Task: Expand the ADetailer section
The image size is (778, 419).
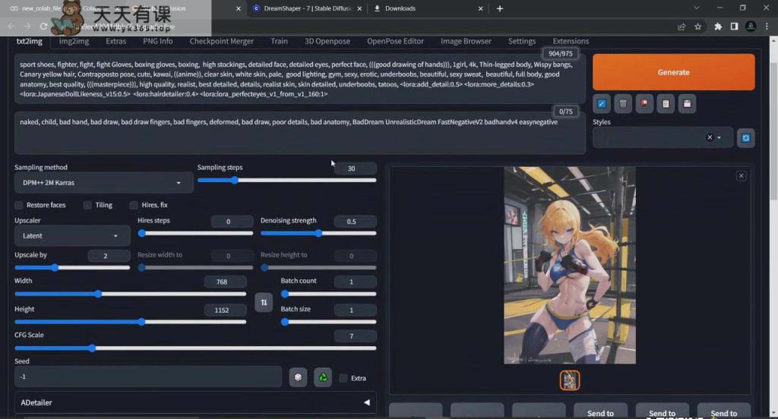Action: [195, 402]
